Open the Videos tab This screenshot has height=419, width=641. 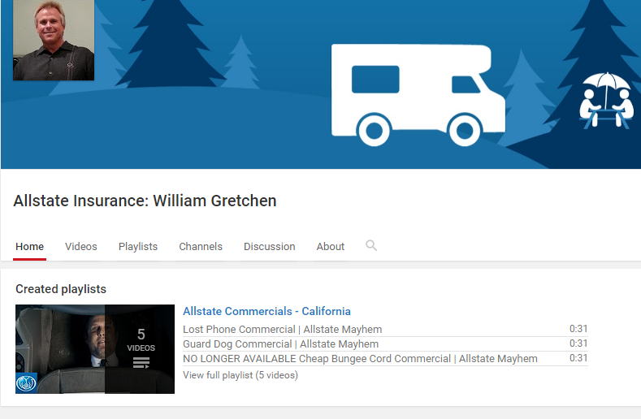81,247
